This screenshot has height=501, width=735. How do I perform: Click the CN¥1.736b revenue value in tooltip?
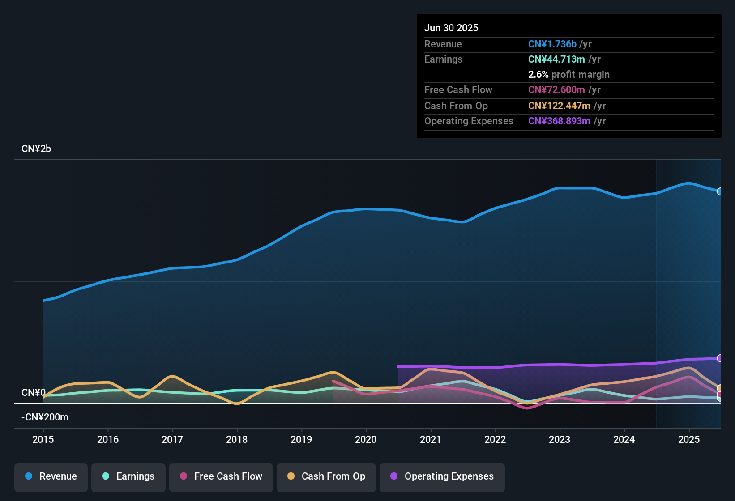pos(552,44)
